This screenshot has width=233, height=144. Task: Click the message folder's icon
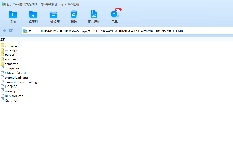[x=2, y=50]
